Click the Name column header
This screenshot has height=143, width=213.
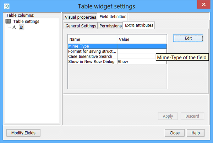pyautogui.click(x=92, y=40)
